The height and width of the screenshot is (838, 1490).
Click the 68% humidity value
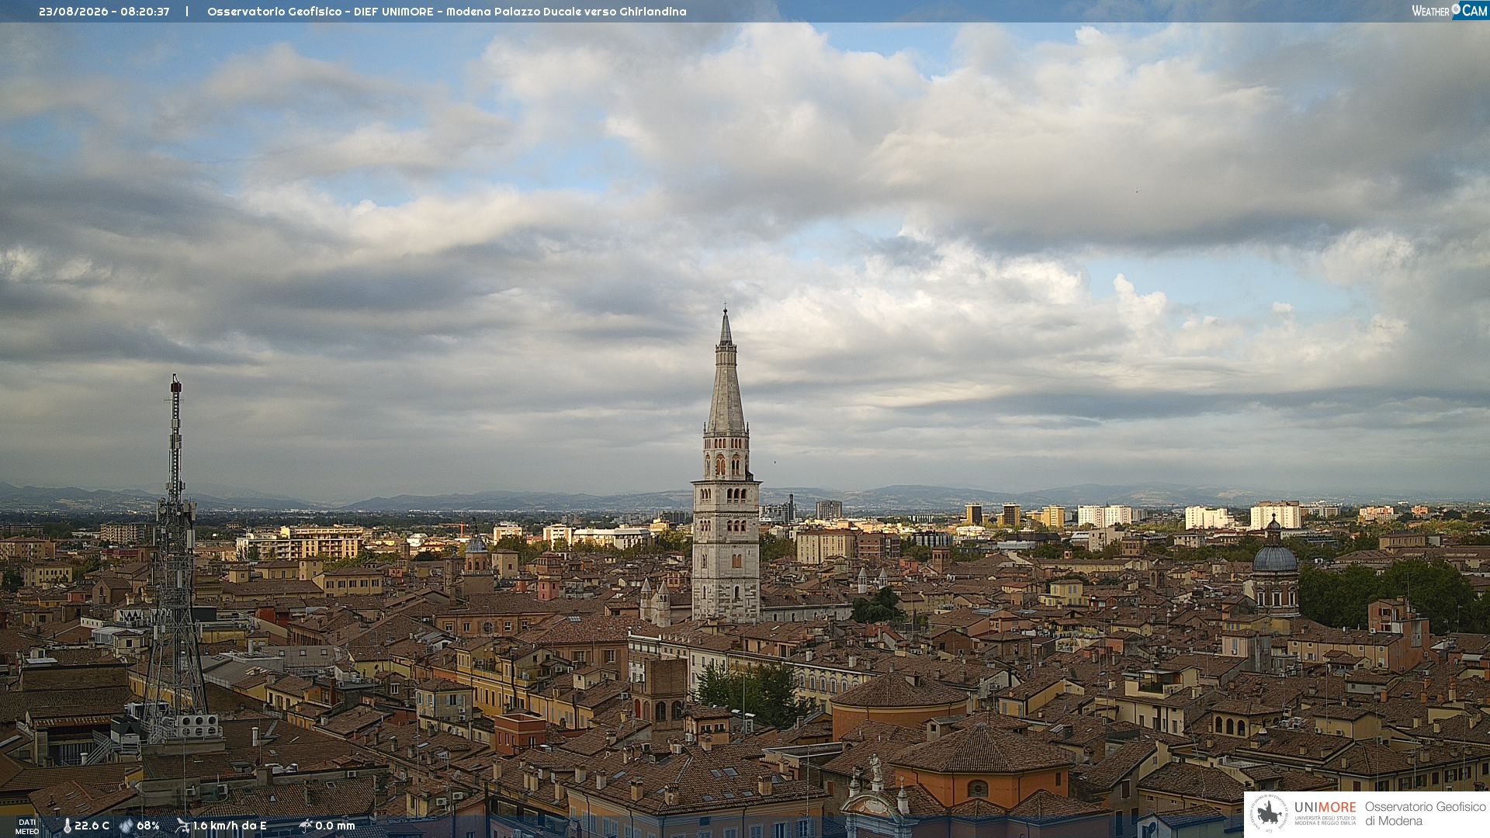tap(147, 826)
